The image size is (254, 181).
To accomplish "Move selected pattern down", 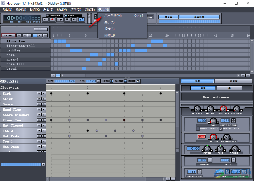I will pos(25,35).
